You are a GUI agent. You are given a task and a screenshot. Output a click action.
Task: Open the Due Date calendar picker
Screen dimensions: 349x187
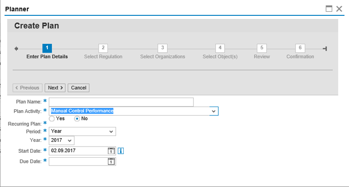111,161
